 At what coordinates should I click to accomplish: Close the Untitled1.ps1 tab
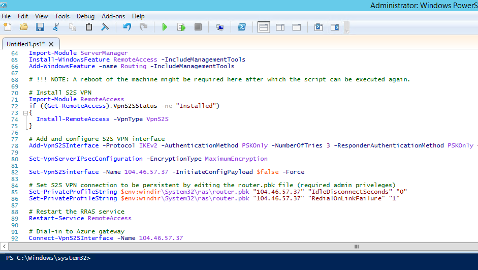coord(52,44)
